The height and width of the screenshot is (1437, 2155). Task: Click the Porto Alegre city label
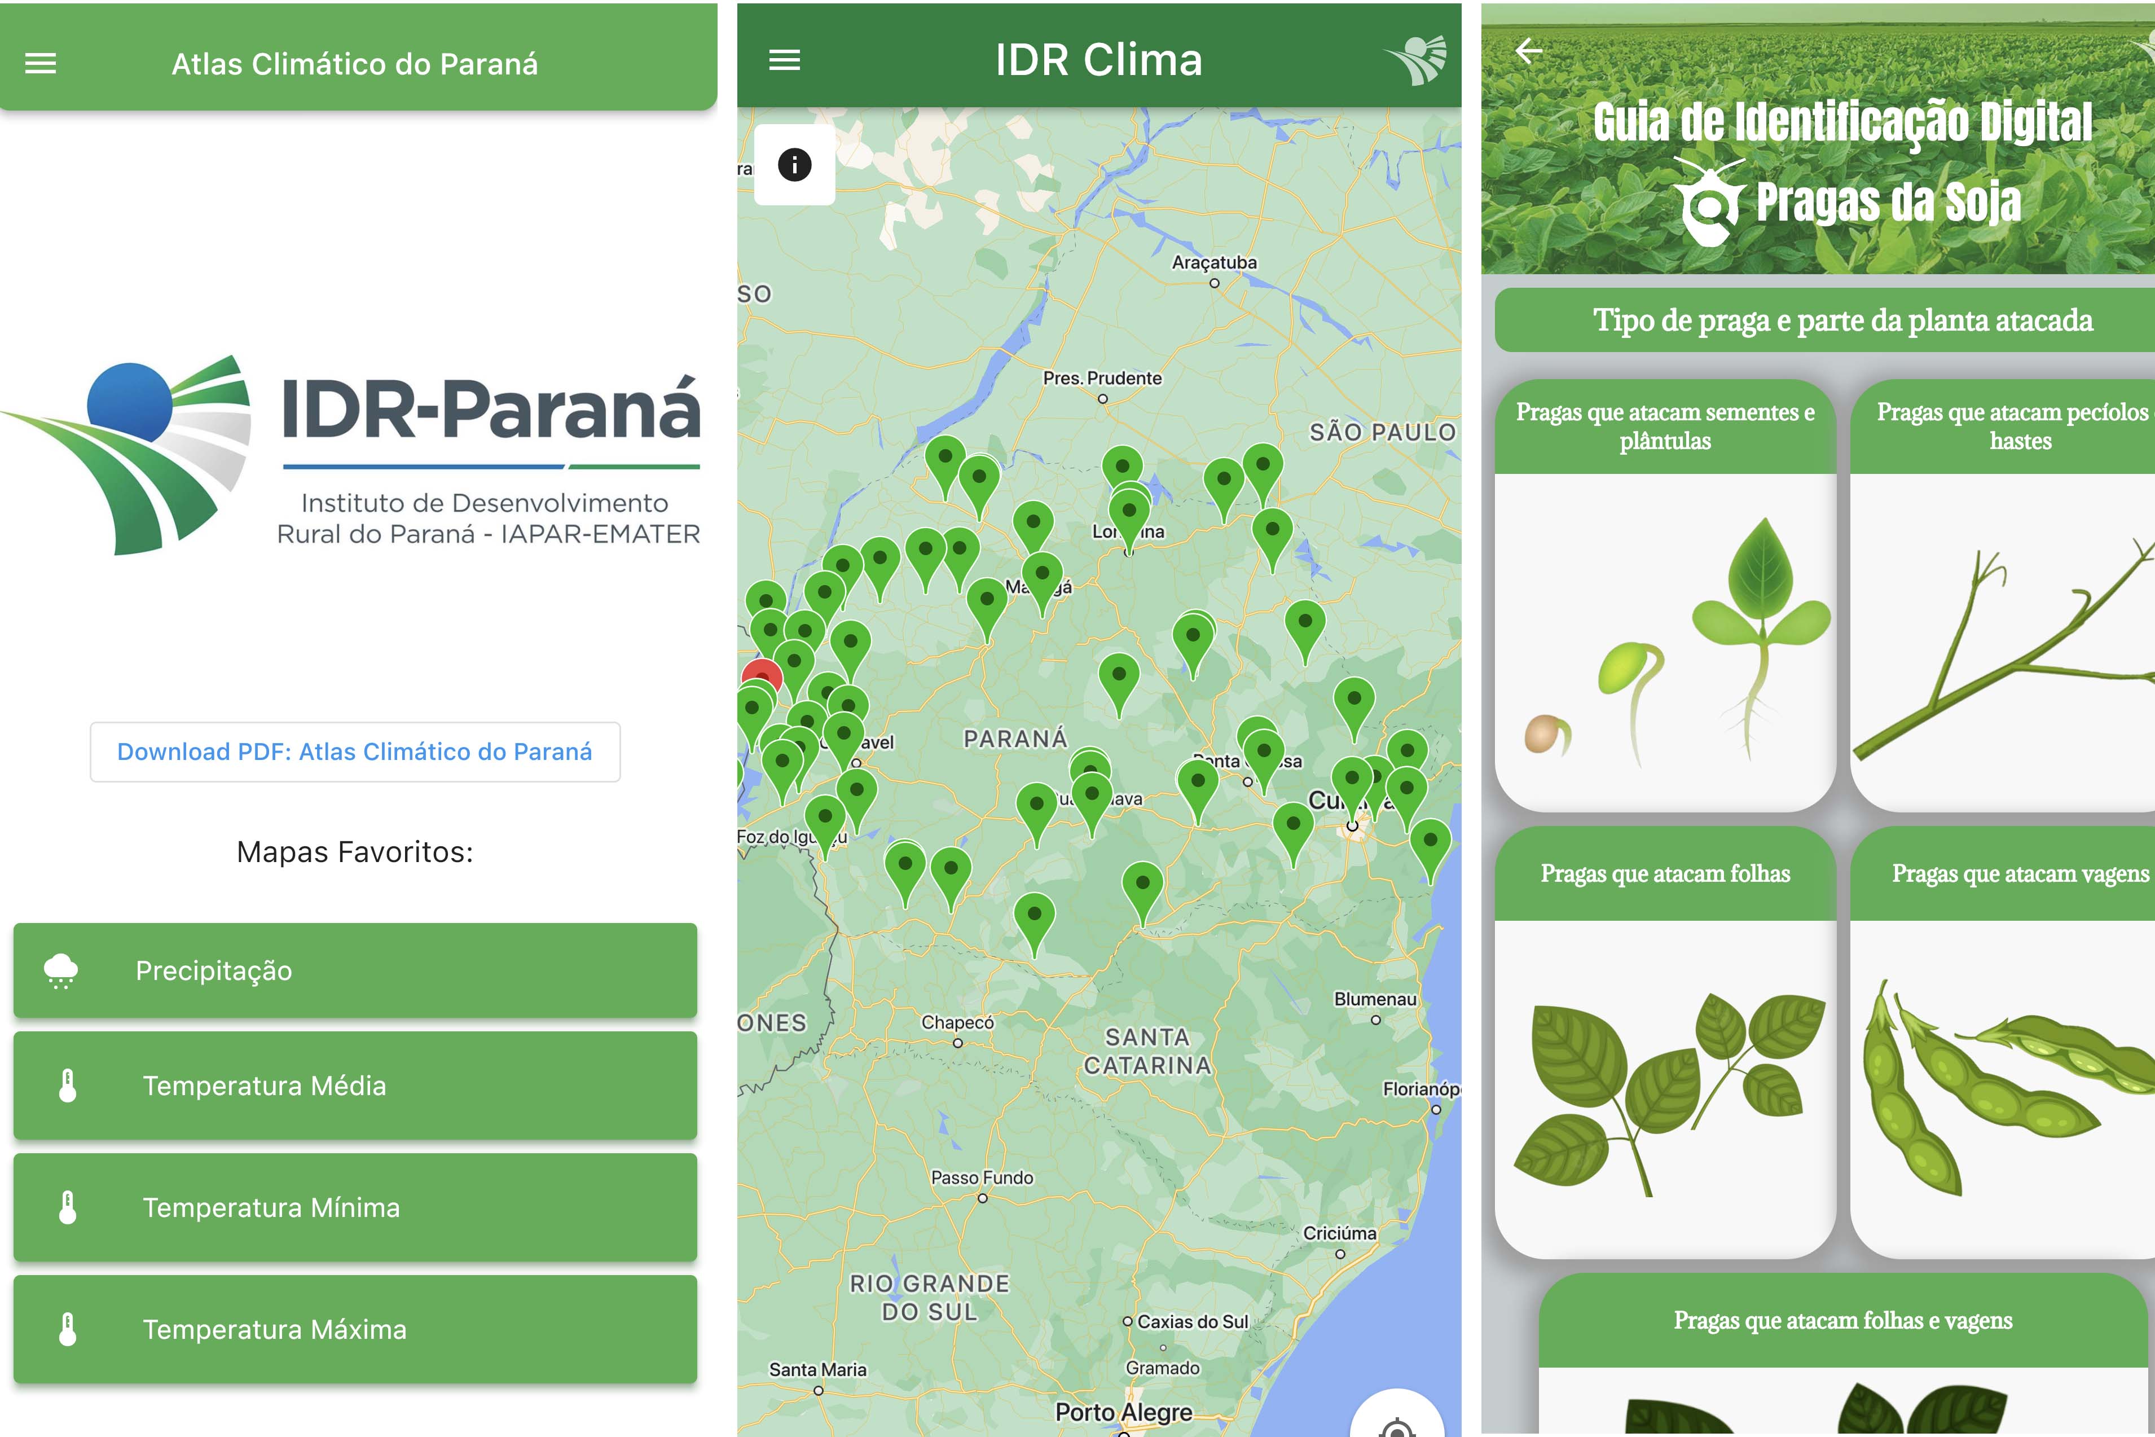pyautogui.click(x=1124, y=1412)
